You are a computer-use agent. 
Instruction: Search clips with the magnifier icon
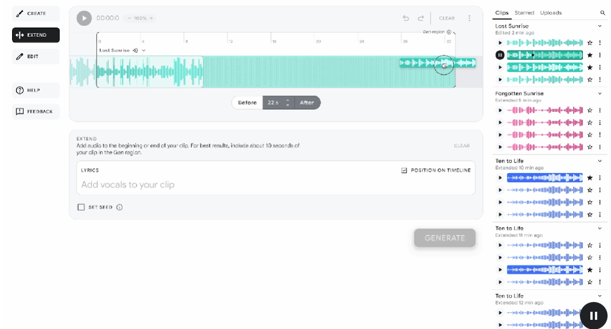[x=602, y=13]
